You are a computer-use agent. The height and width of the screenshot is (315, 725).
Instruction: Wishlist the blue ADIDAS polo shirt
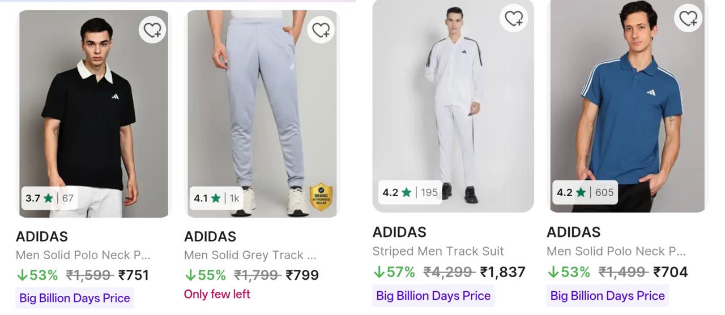(688, 18)
